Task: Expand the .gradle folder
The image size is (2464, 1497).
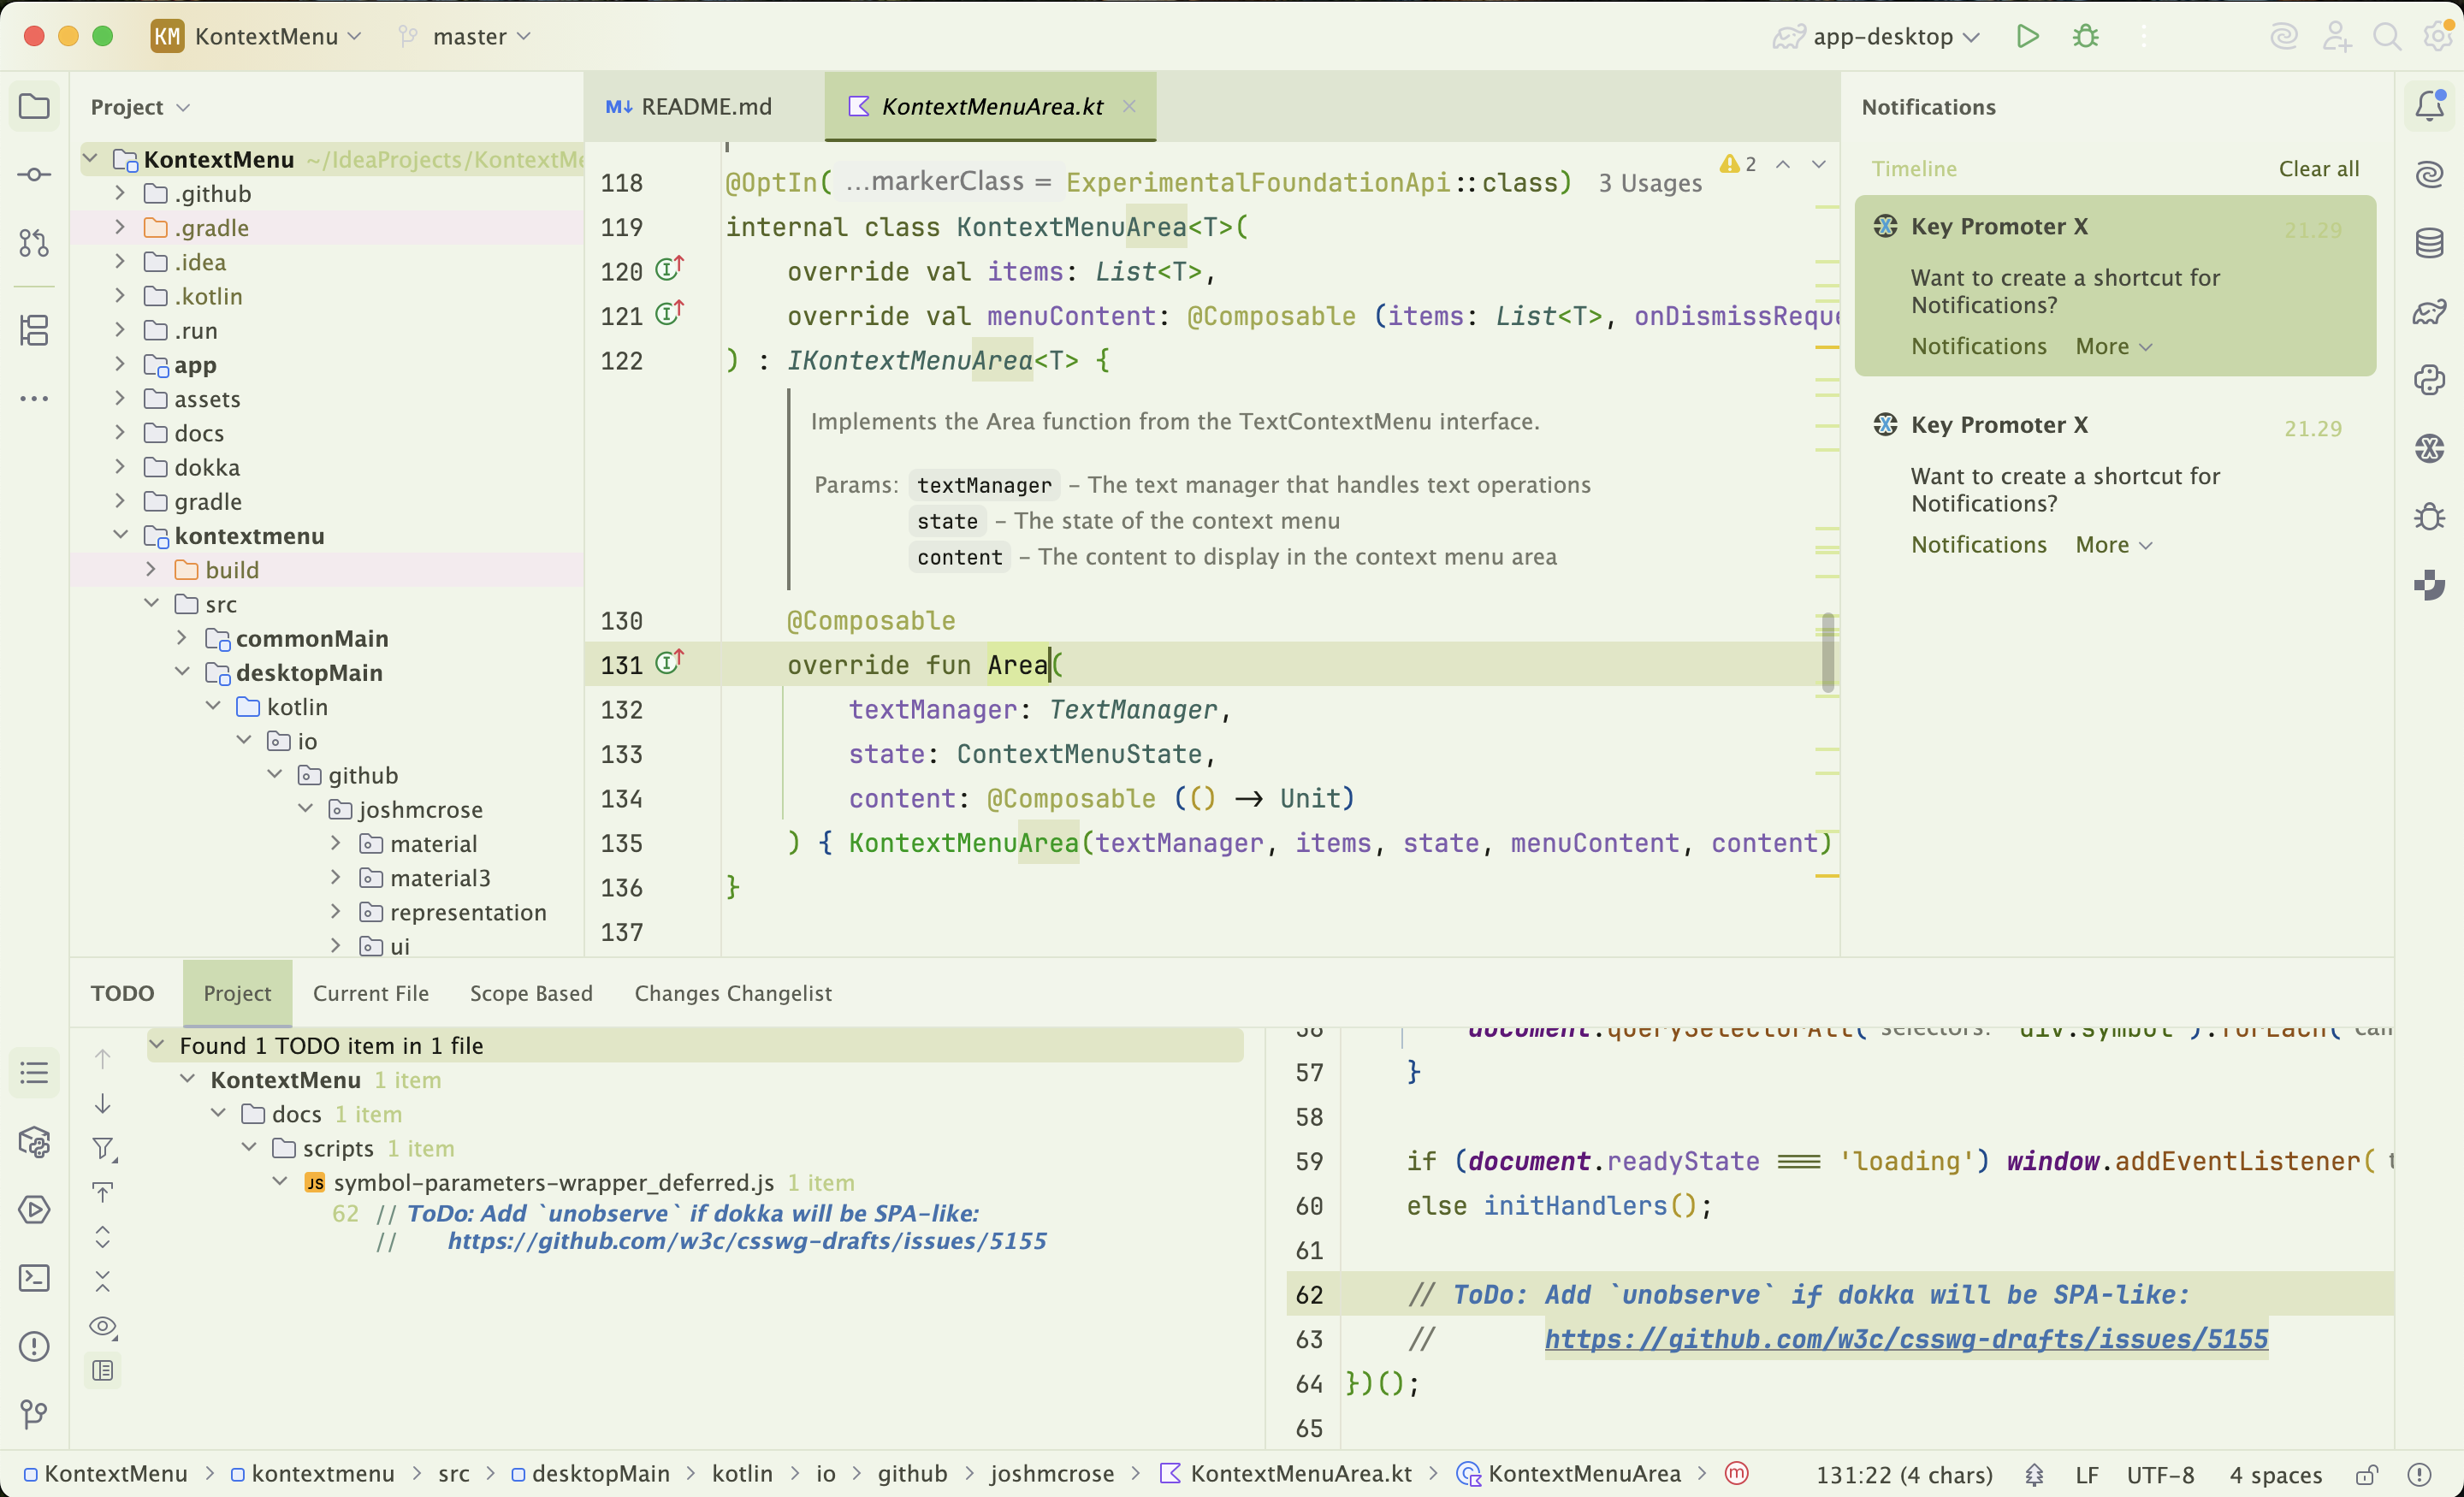Action: pyautogui.click(x=120, y=227)
